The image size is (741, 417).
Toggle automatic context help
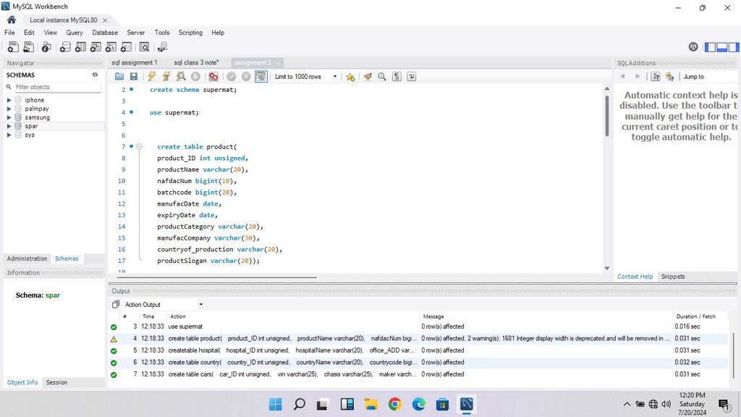[x=670, y=77]
